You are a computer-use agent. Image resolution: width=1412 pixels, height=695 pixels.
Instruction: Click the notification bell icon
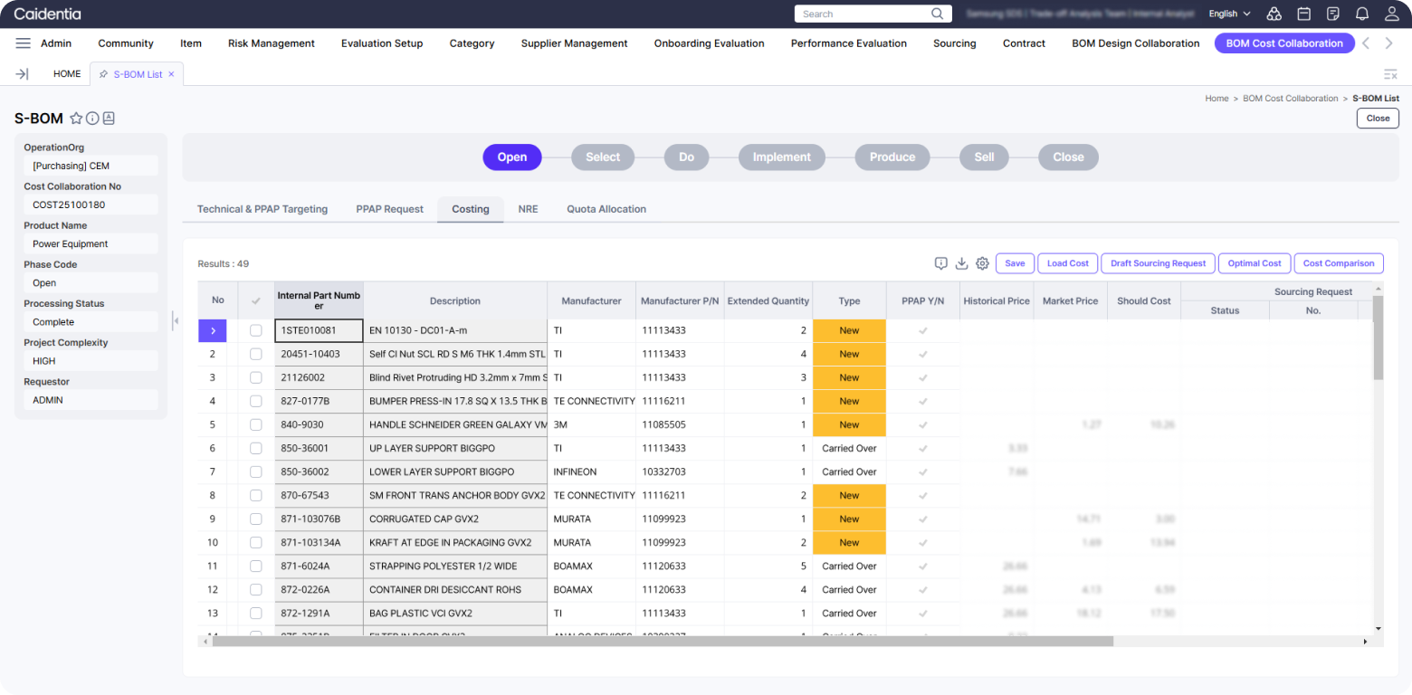point(1361,14)
